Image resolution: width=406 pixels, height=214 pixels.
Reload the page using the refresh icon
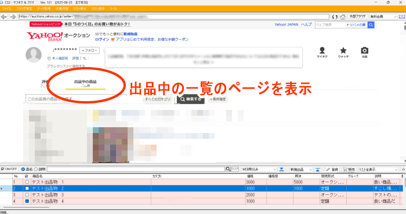pyautogui.click(x=335, y=17)
